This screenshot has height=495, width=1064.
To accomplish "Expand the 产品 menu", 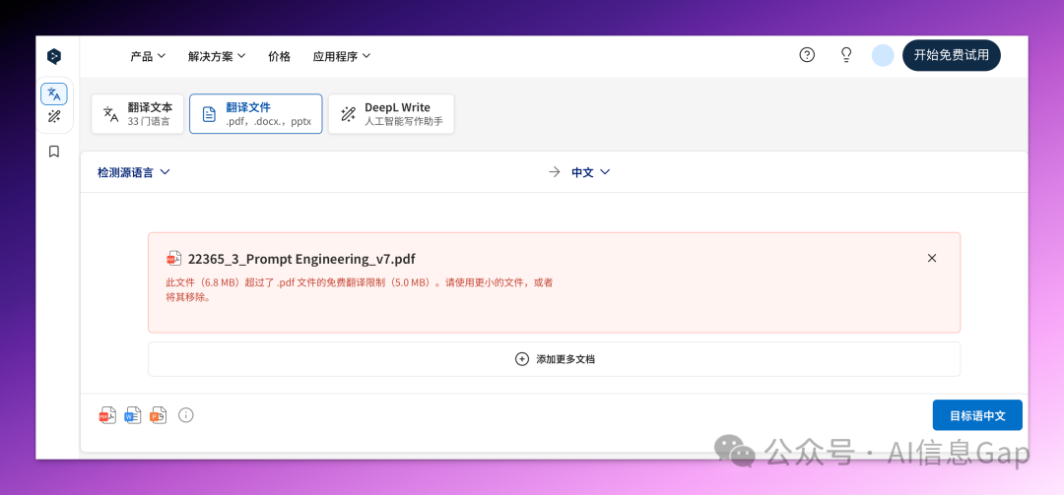I will tap(148, 56).
